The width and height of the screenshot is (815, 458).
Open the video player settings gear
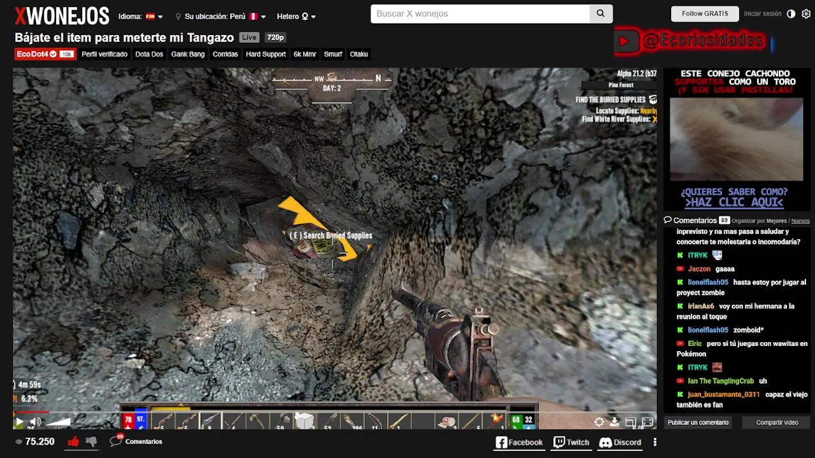coord(599,422)
